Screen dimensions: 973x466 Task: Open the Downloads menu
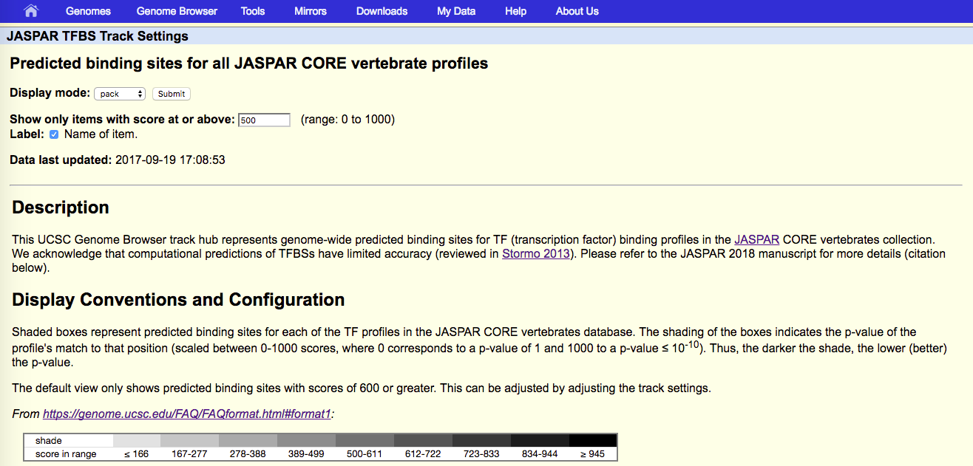(382, 11)
